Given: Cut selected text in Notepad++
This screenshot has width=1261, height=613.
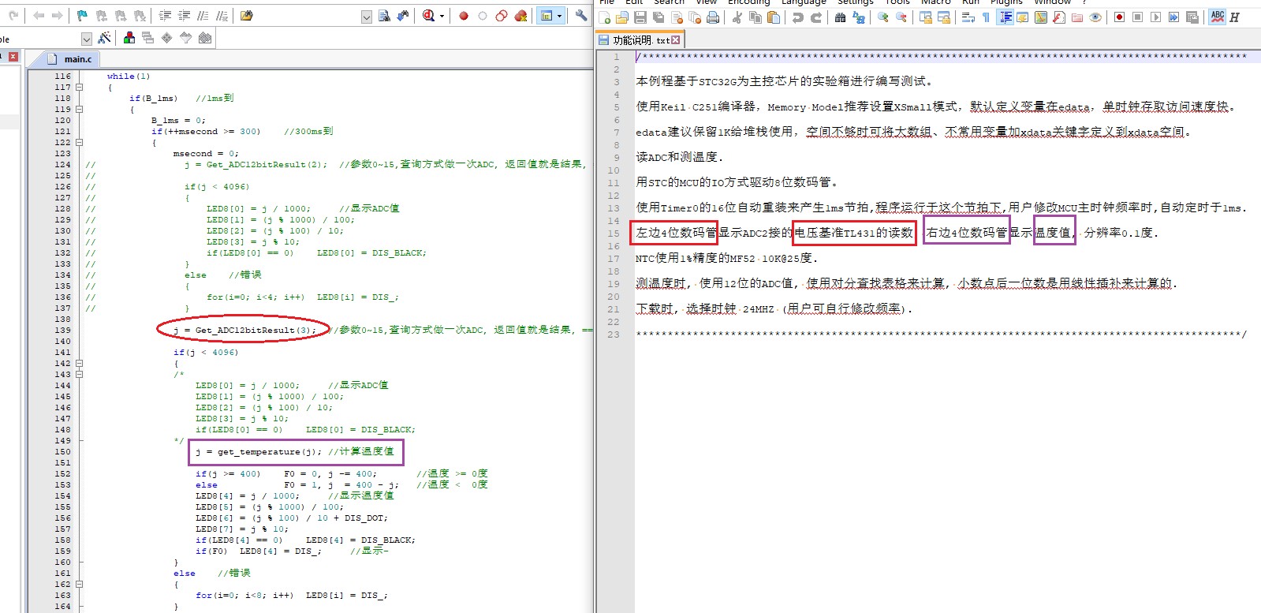Looking at the screenshot, I should pyautogui.click(x=737, y=17).
